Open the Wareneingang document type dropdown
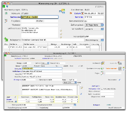 click(94, 40)
